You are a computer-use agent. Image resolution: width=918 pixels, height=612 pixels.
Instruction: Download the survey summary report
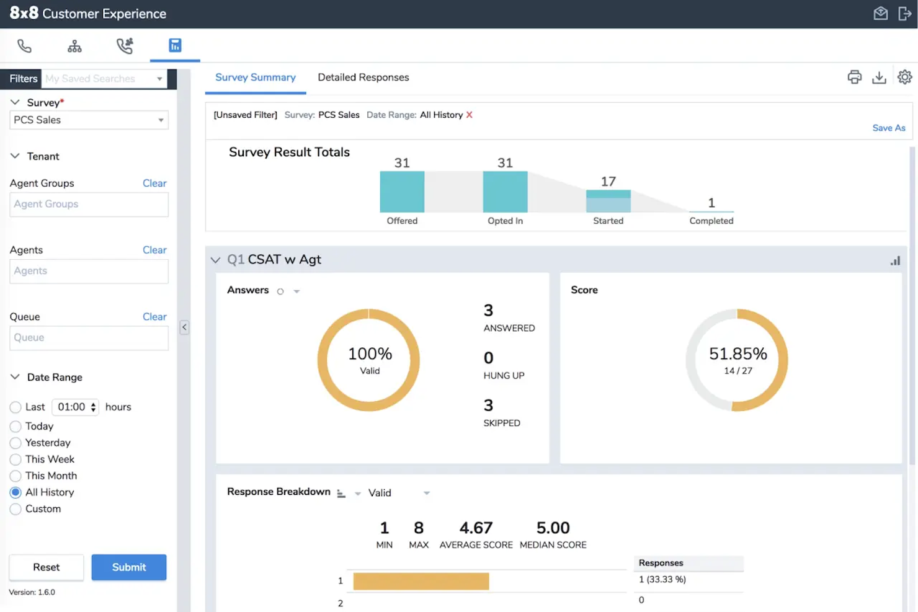[879, 77]
